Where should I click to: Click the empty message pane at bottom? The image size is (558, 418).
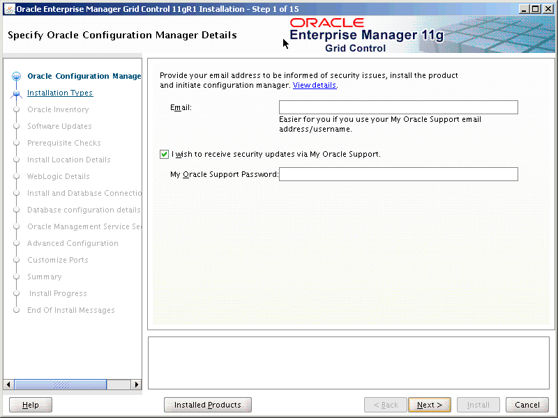(x=349, y=363)
